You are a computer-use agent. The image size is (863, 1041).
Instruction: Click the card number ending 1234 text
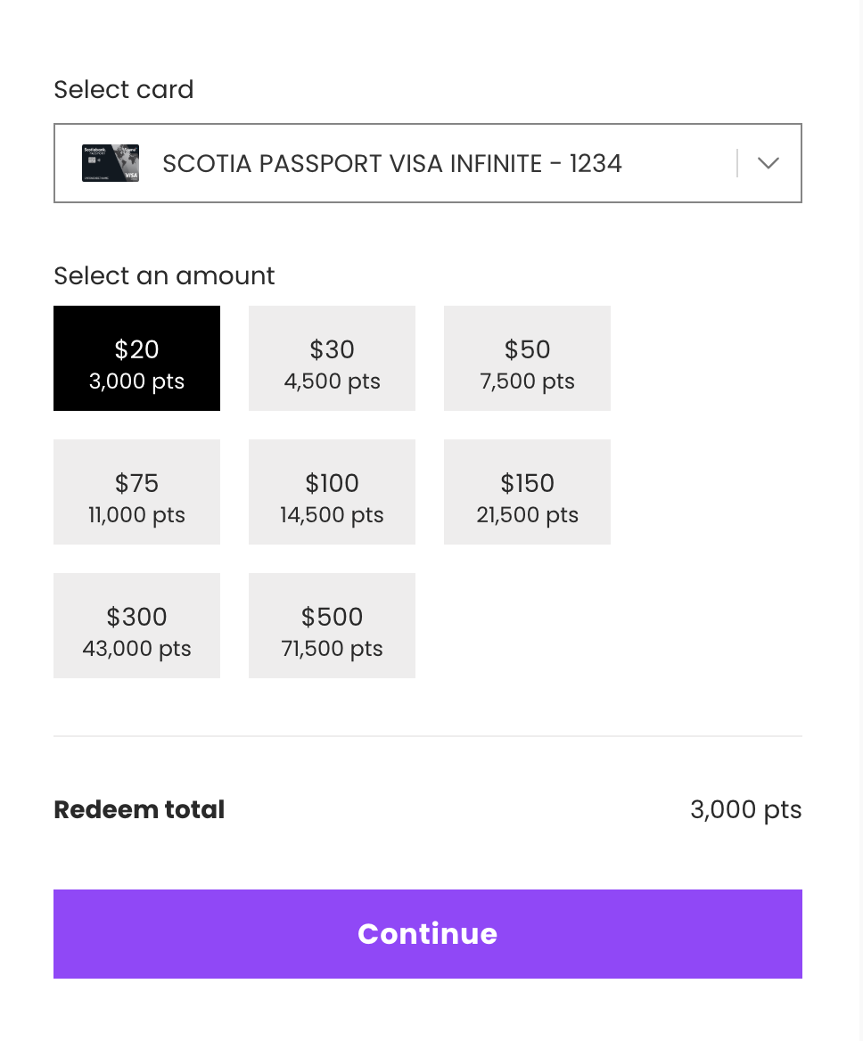(596, 164)
